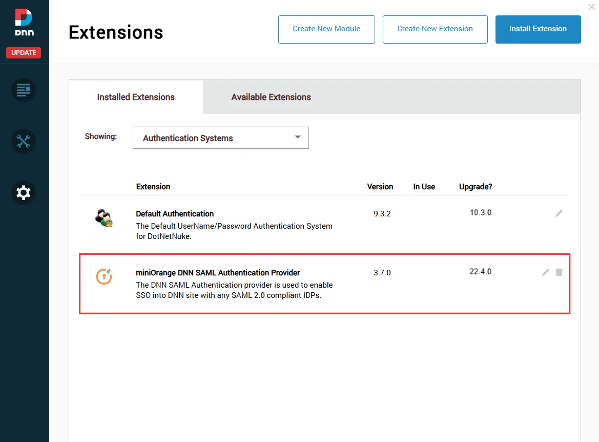Viewport: 599px width, 442px height.
Task: Edit miniOrange SAML provider with pencil icon
Action: coord(546,272)
